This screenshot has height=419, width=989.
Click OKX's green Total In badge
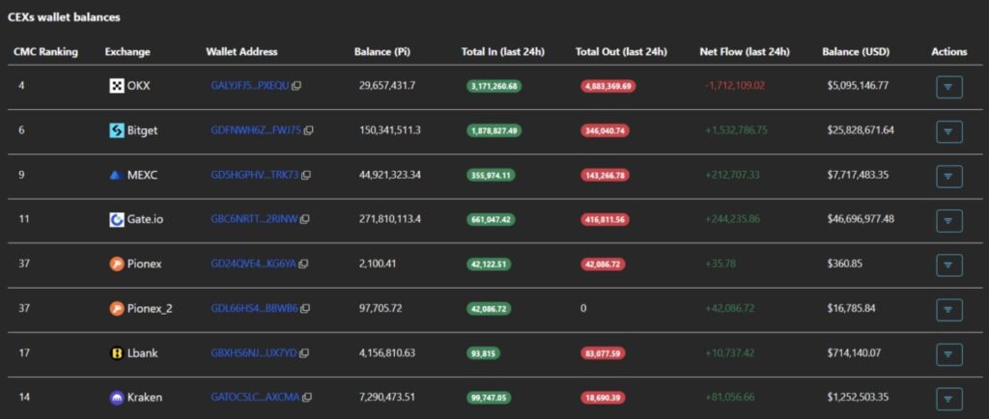coord(494,86)
